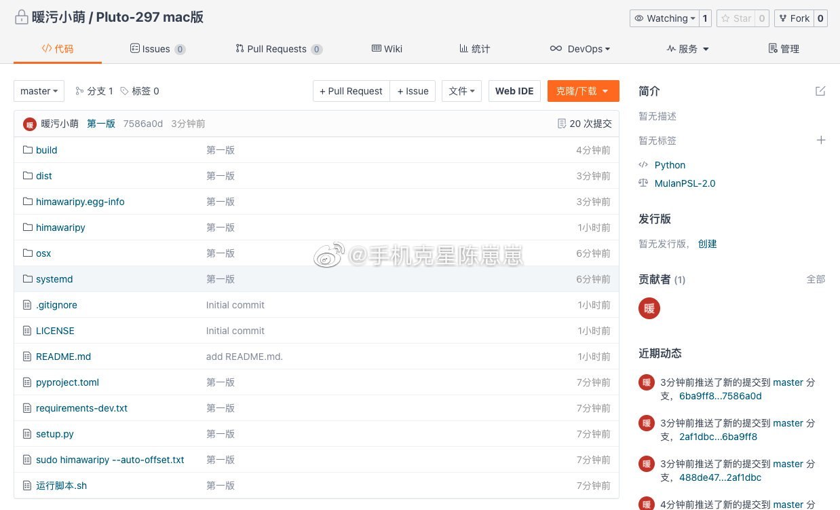Open the 克隆/下载 dropdown button

[x=584, y=91]
